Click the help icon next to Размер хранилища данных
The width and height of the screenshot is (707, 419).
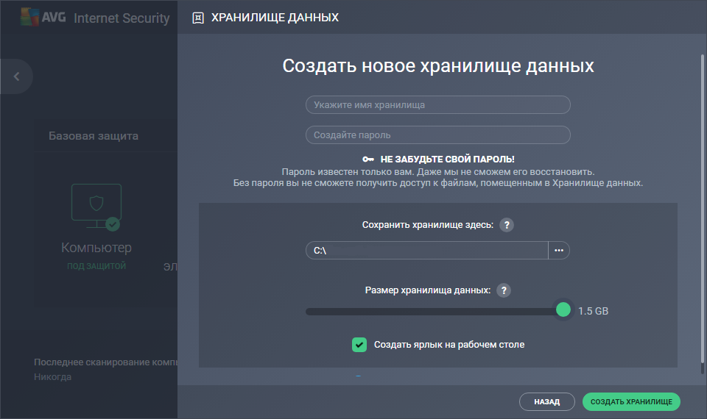[x=504, y=290]
